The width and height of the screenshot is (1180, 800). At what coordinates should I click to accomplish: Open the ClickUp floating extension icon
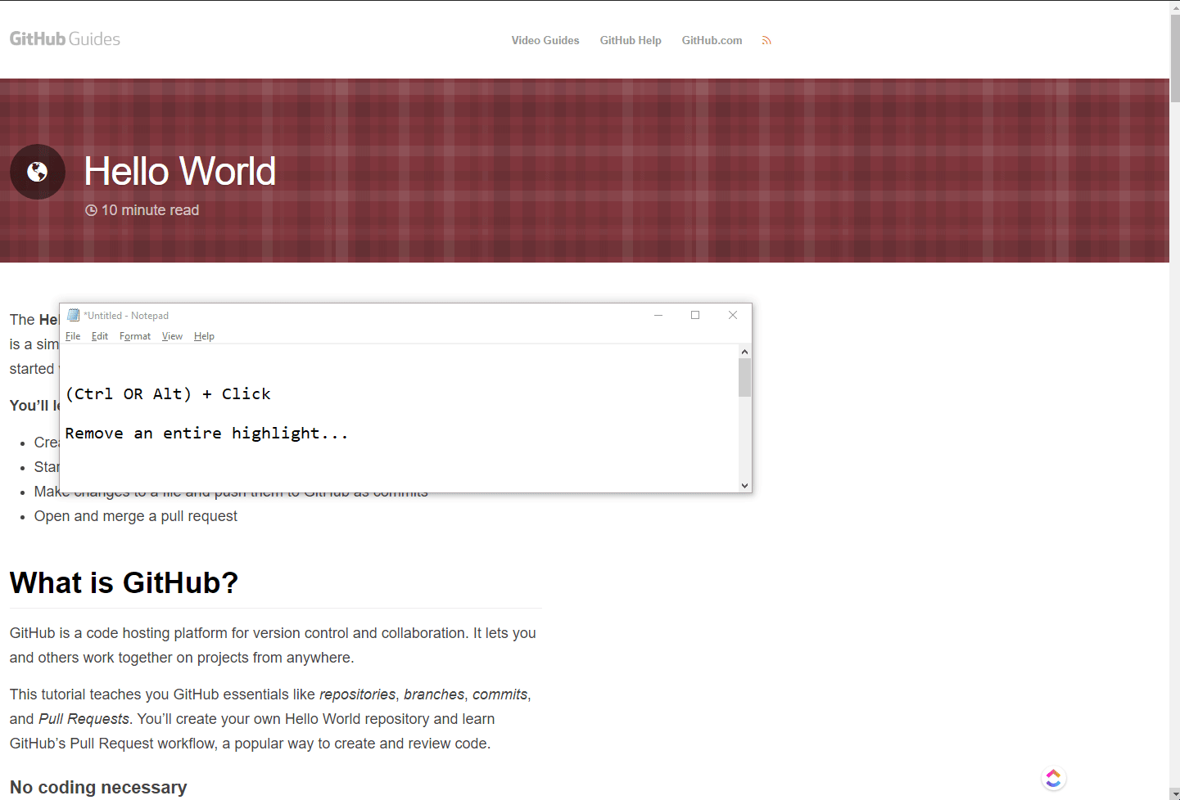(x=1053, y=778)
